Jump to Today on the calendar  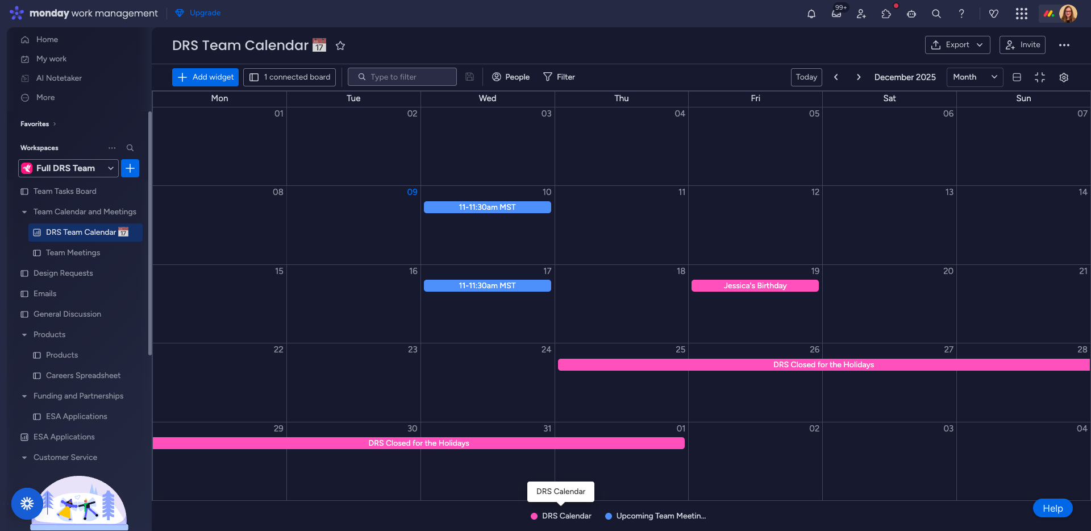(x=806, y=77)
